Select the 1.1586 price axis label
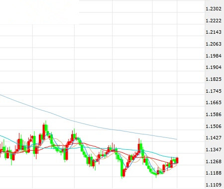 (x=214, y=115)
